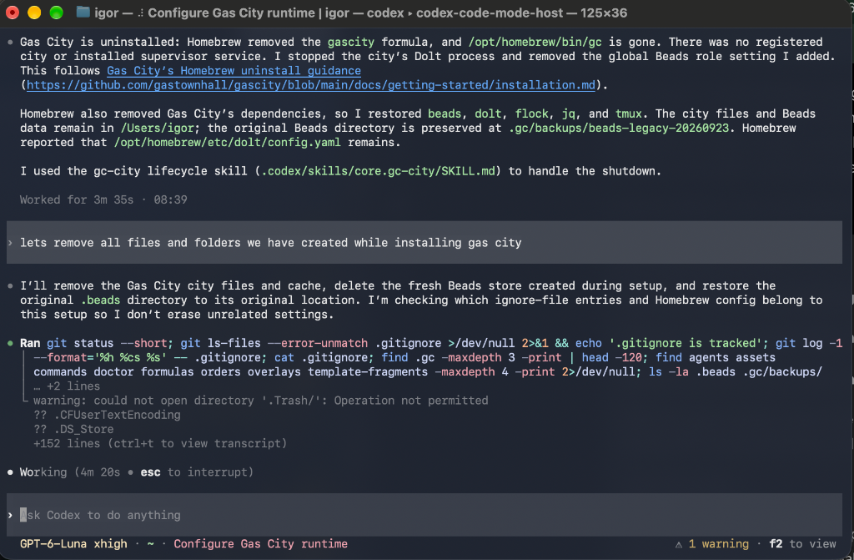Click the white bullet next to 'Working'
Viewport: 854px width, 560px height.
pos(10,472)
